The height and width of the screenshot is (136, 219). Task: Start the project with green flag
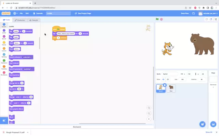[157, 19]
